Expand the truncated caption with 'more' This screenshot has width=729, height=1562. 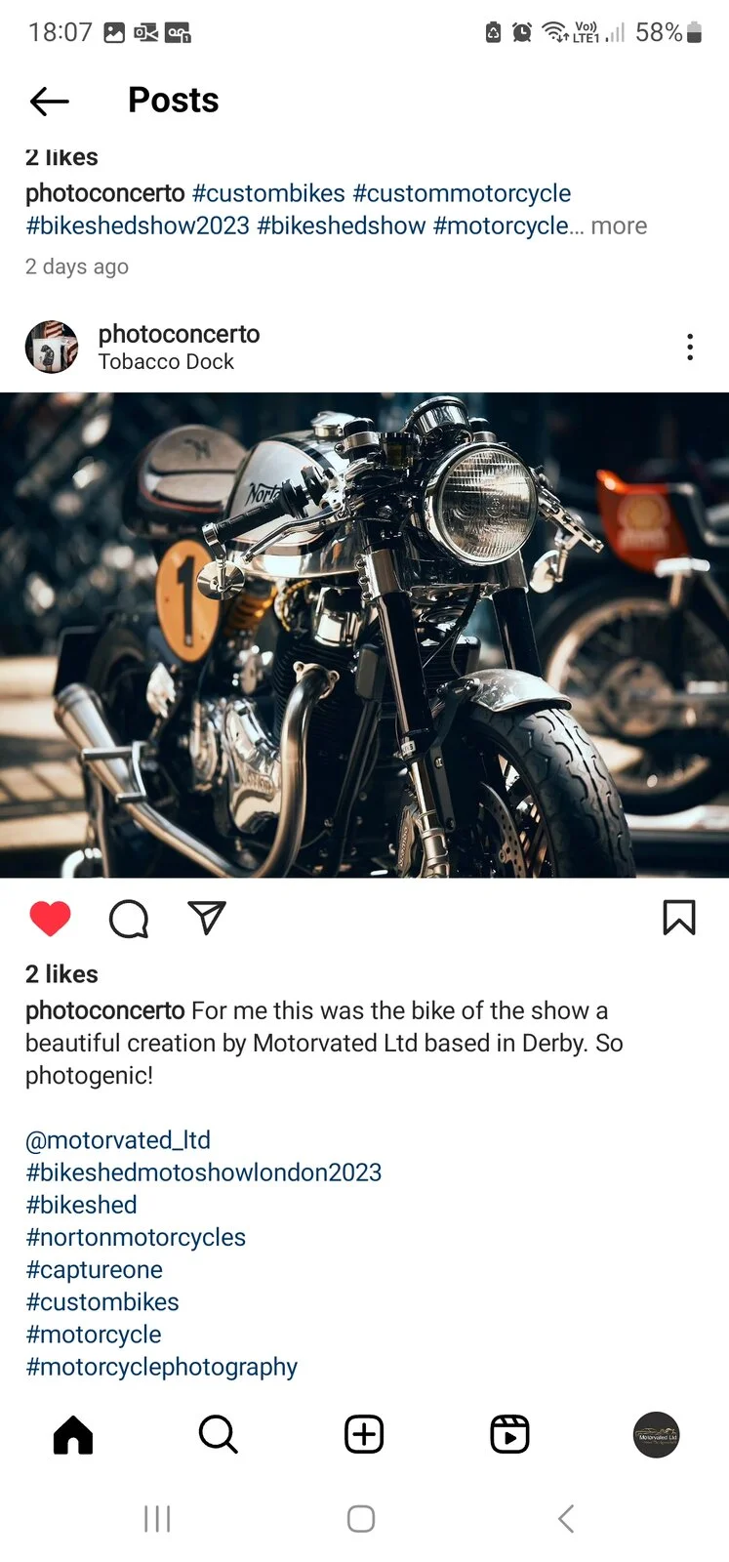click(x=619, y=226)
